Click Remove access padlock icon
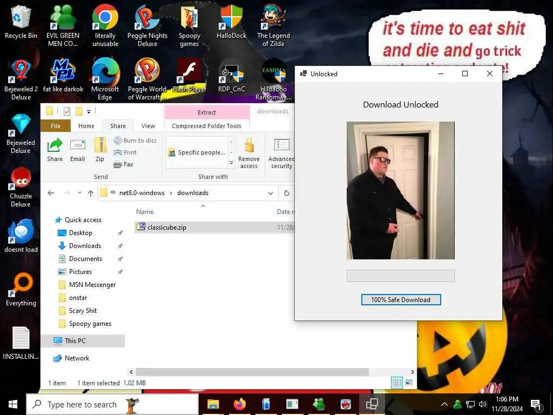Screen dimensions: 553x415 tap(249, 153)
